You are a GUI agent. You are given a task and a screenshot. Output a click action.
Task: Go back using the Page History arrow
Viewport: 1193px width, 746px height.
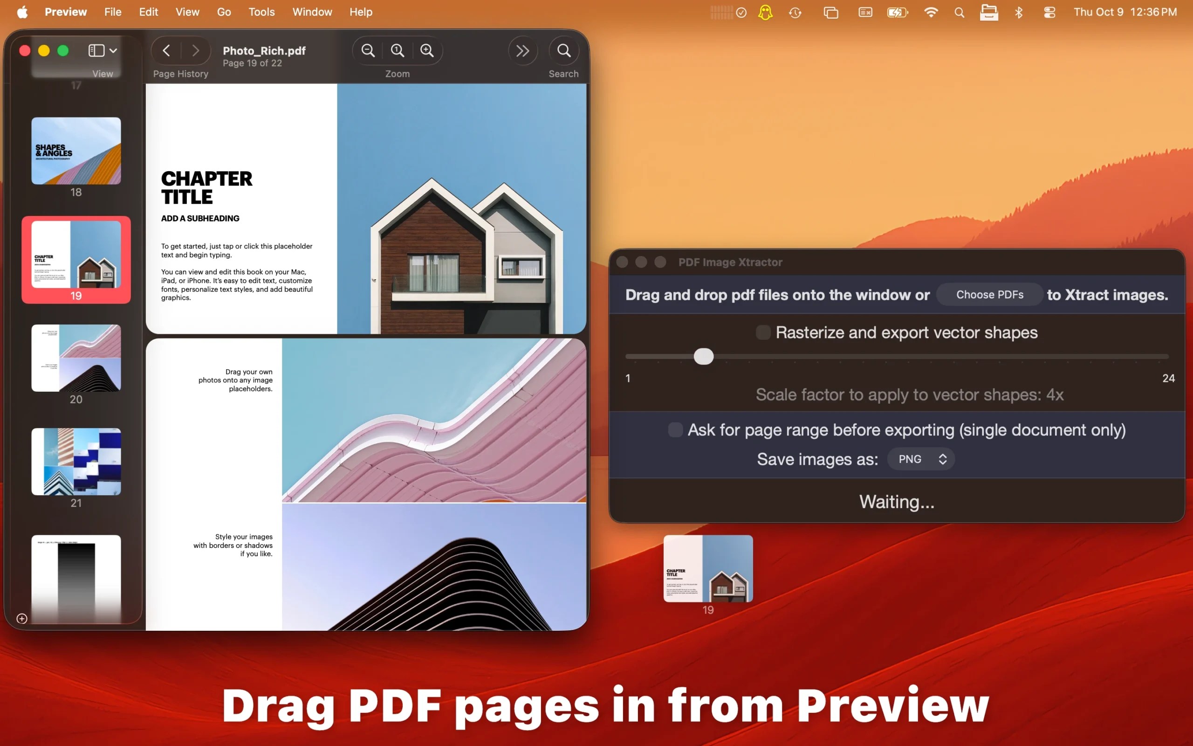(x=166, y=50)
